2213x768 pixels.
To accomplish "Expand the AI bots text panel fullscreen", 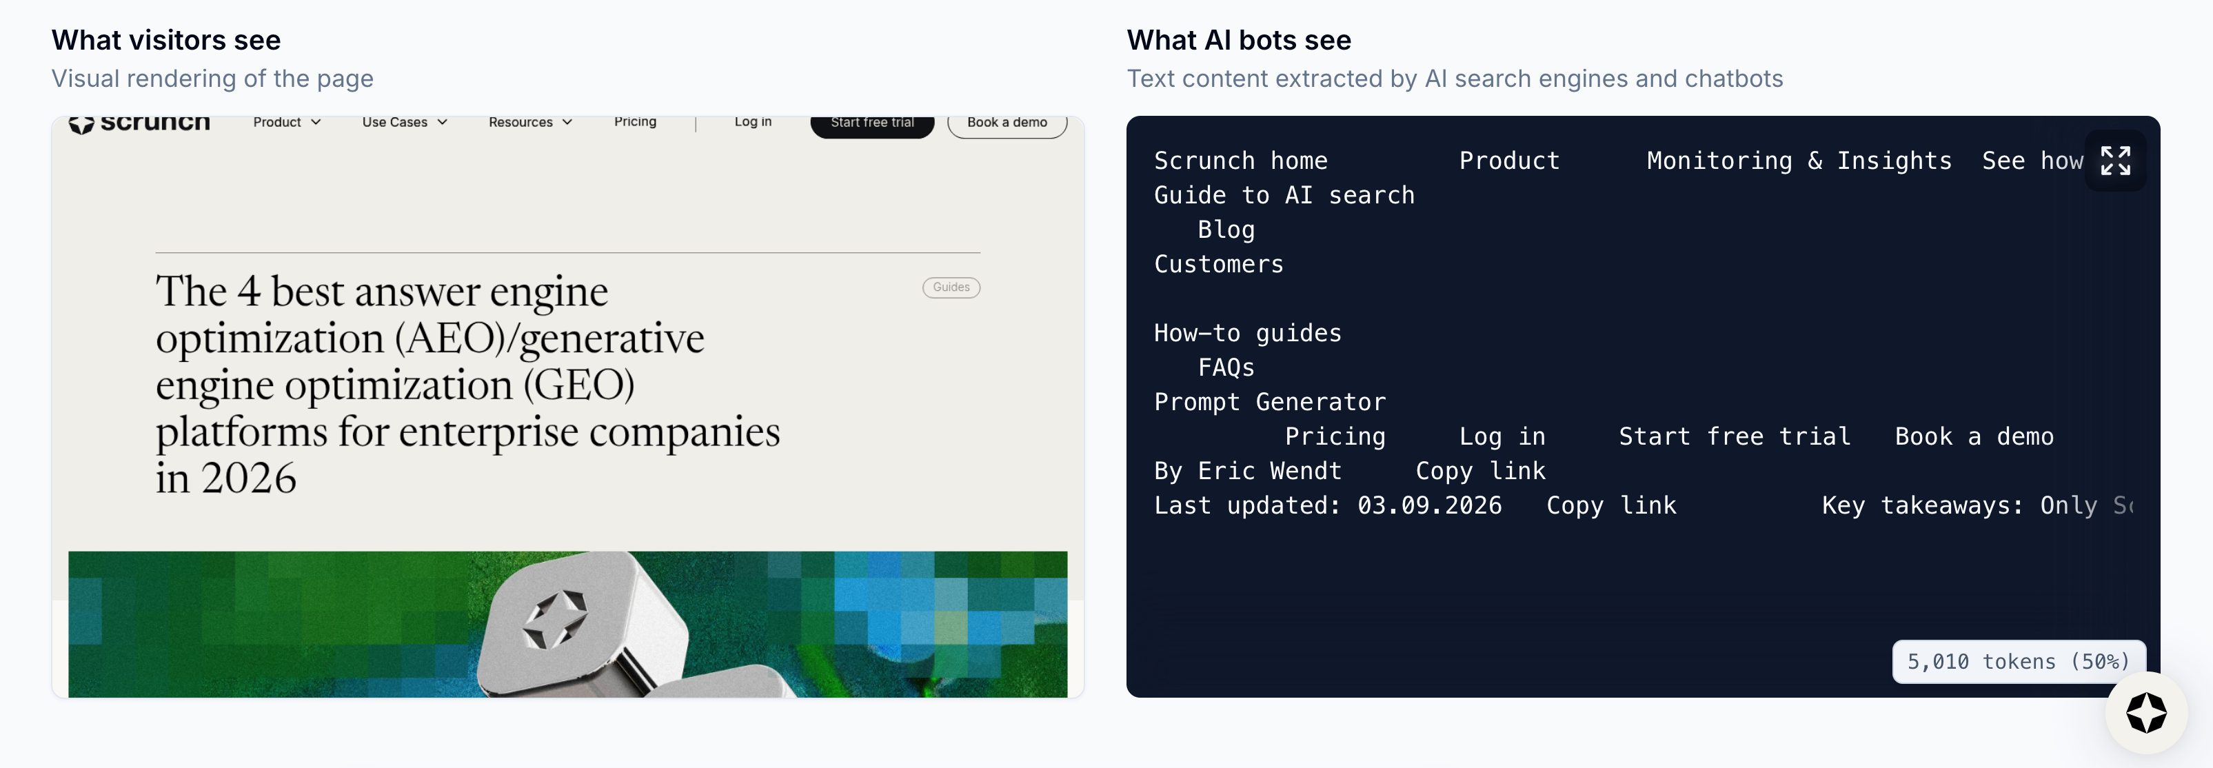I will coord(2115,161).
